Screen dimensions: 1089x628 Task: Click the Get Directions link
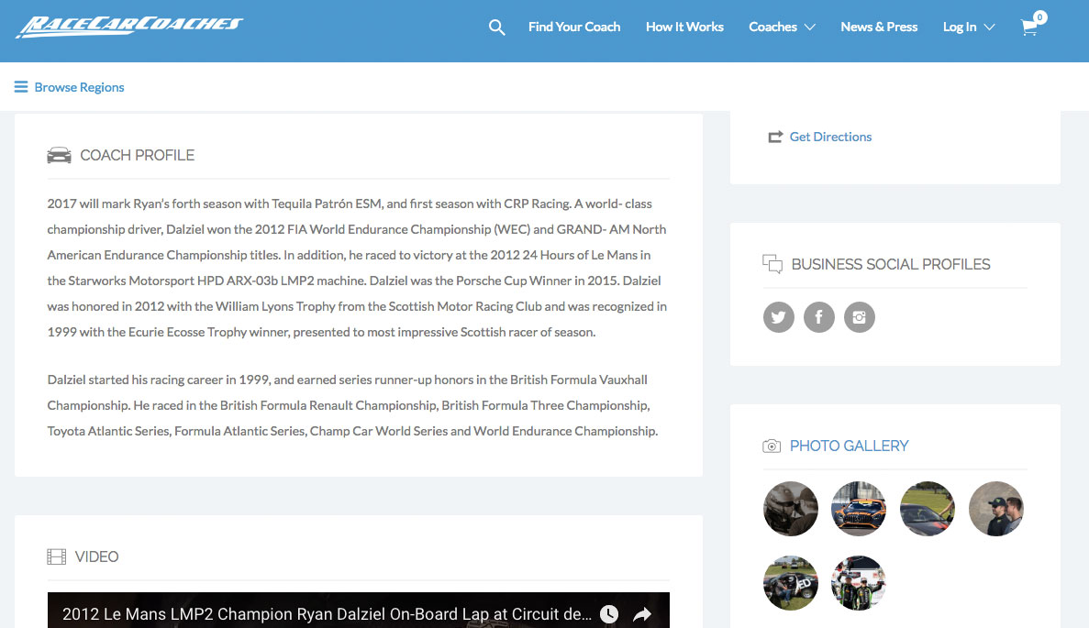[830, 137]
